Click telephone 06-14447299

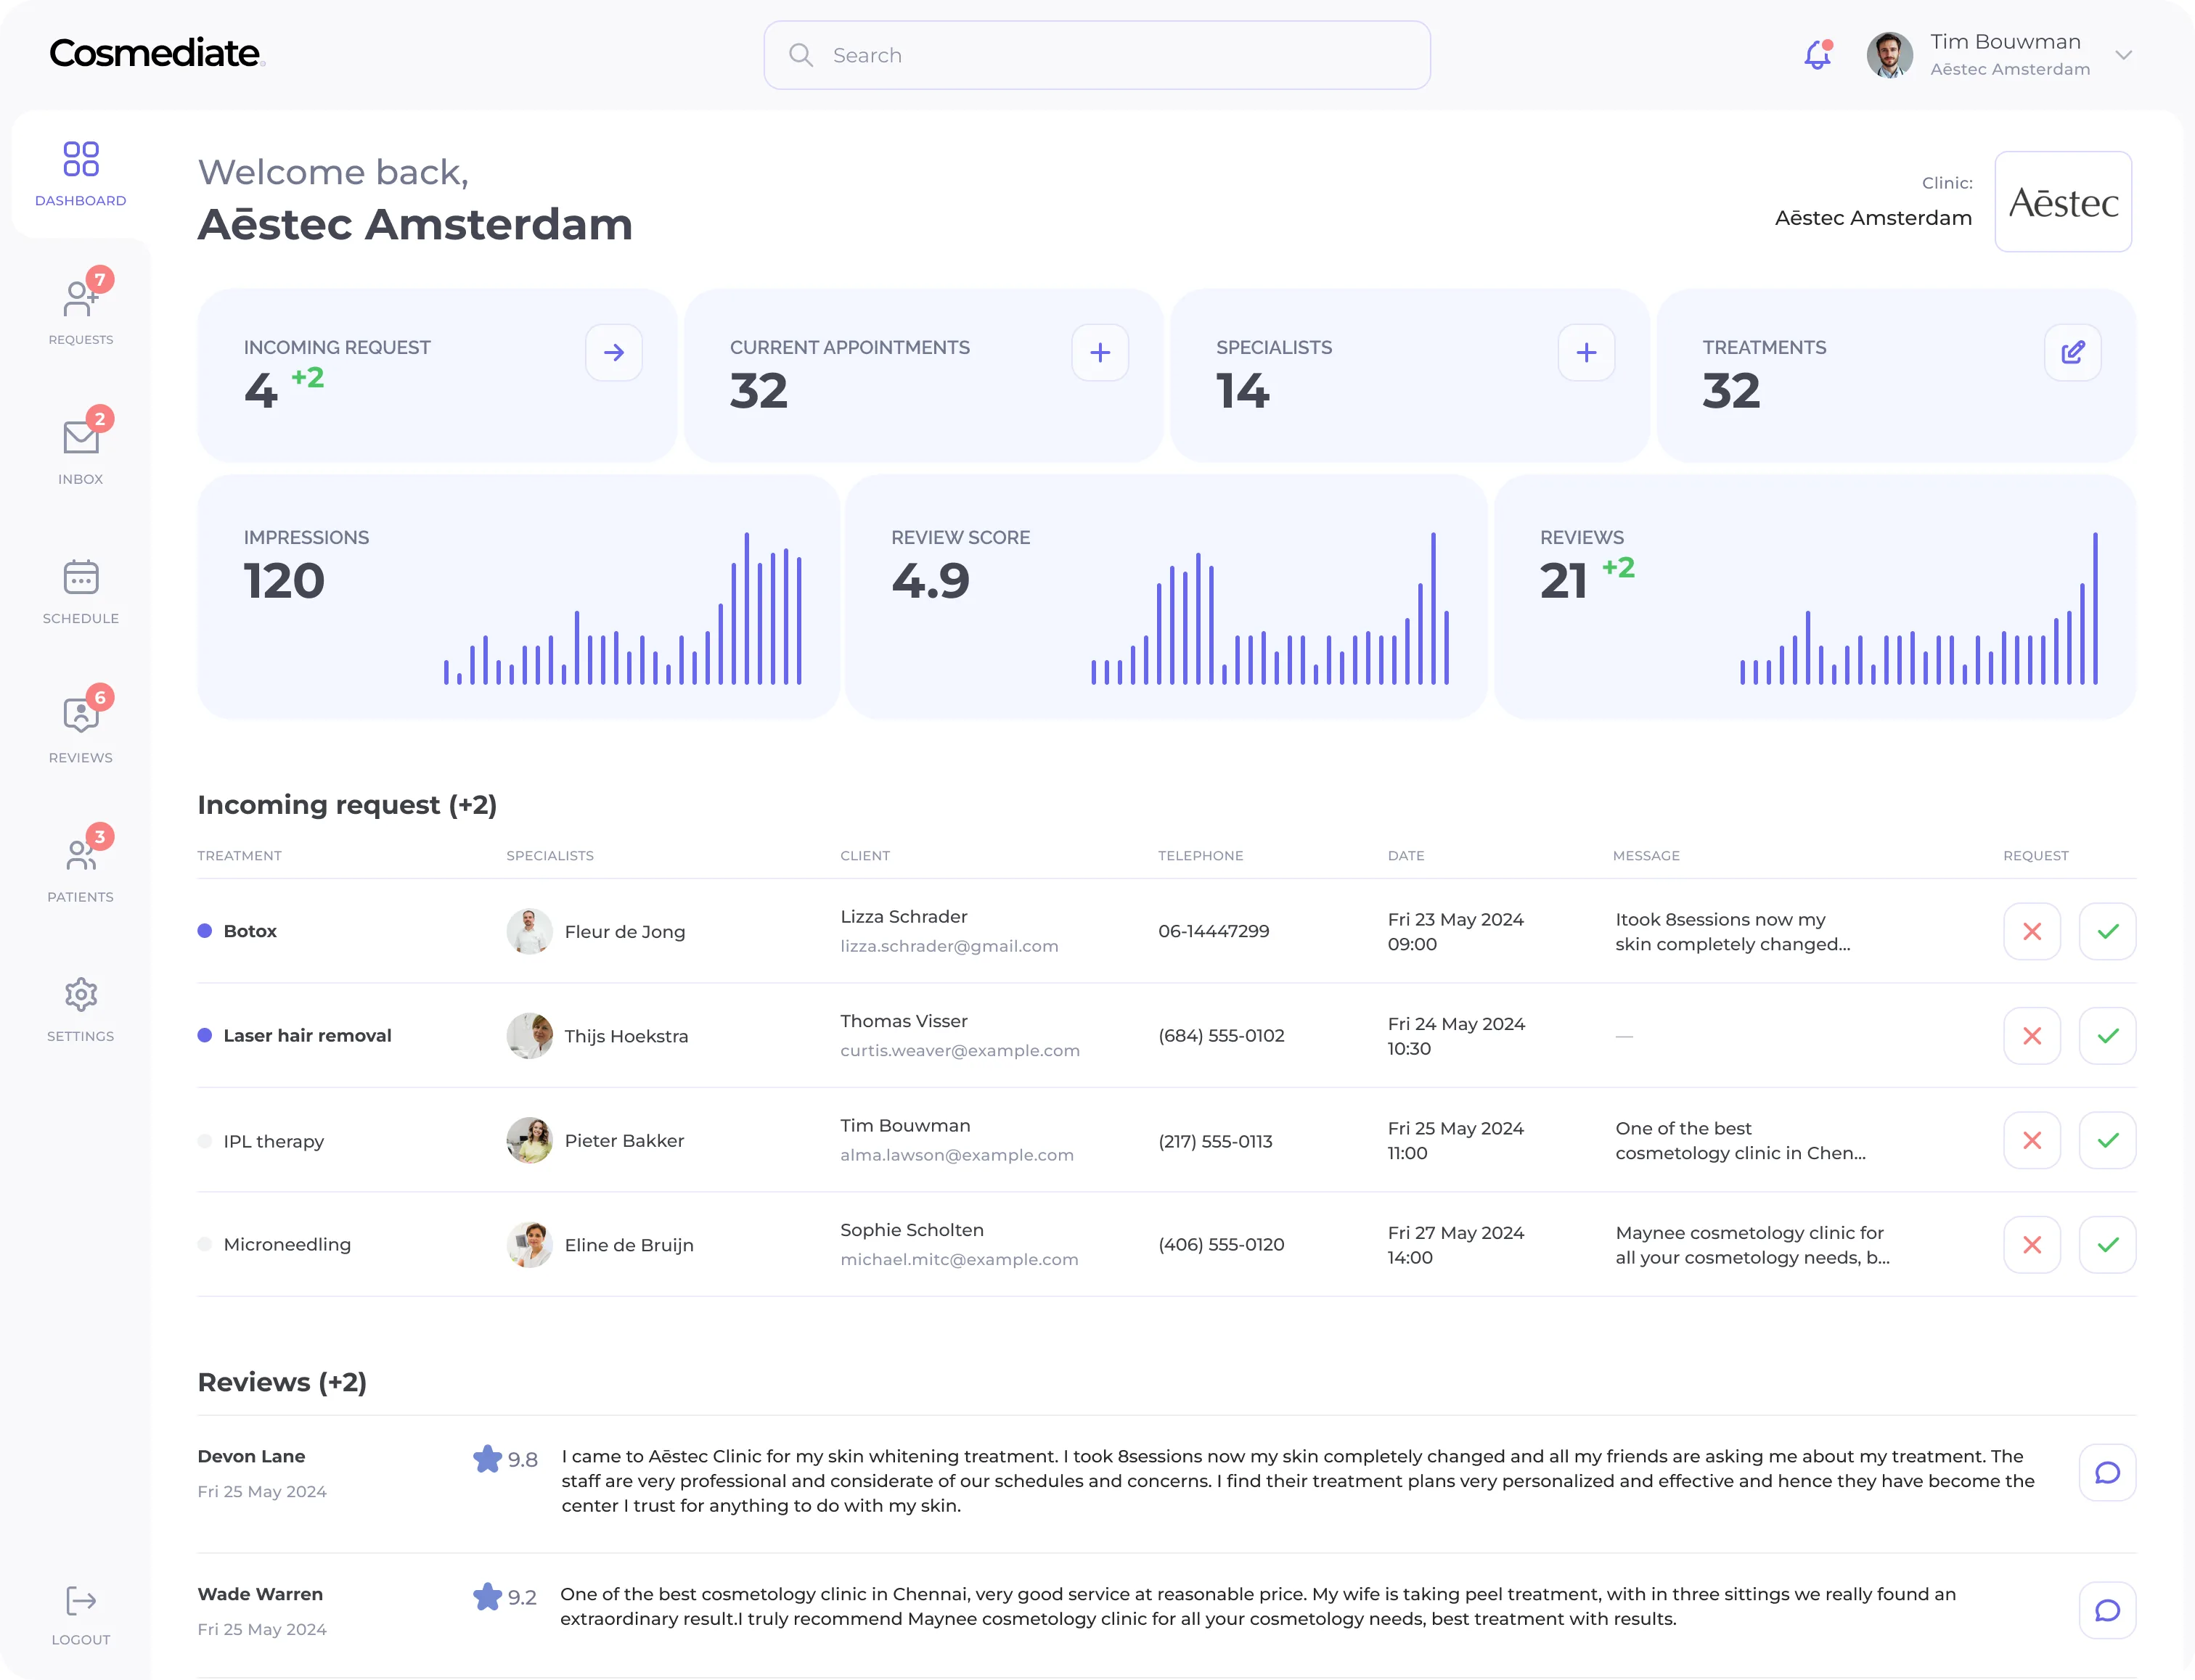(x=1214, y=931)
